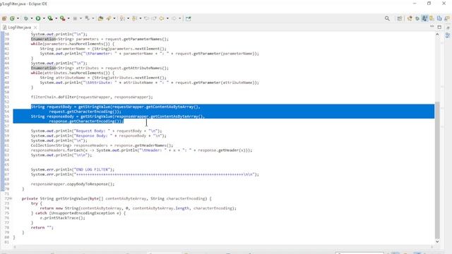Expand the Coverage dropdown arrow

pyautogui.click(x=56, y=18)
